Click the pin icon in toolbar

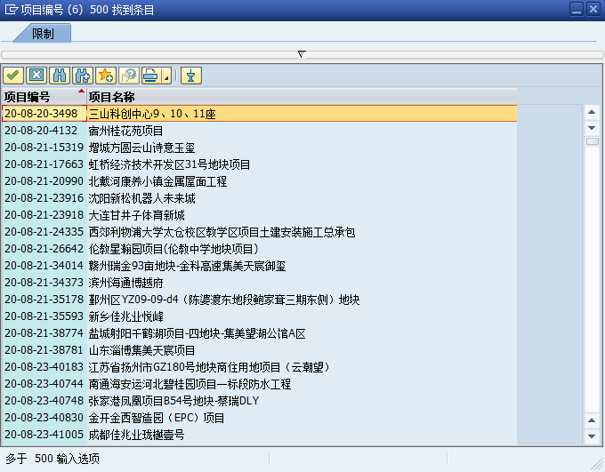click(190, 76)
